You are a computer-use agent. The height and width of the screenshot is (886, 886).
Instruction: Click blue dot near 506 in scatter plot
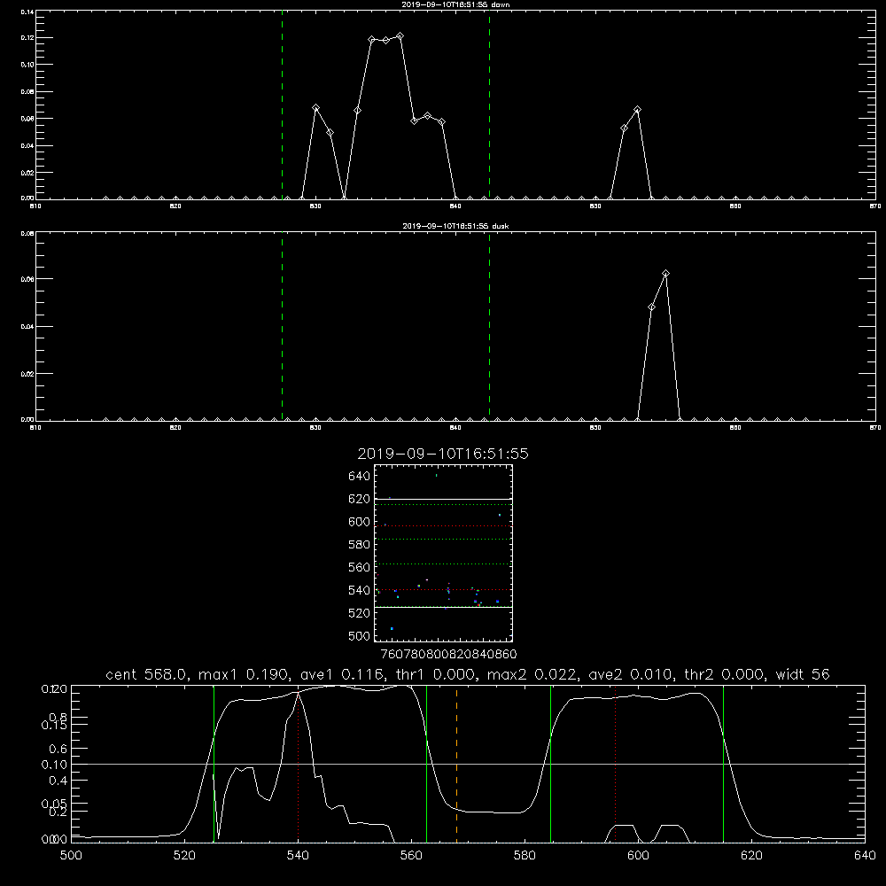pyautogui.click(x=392, y=628)
